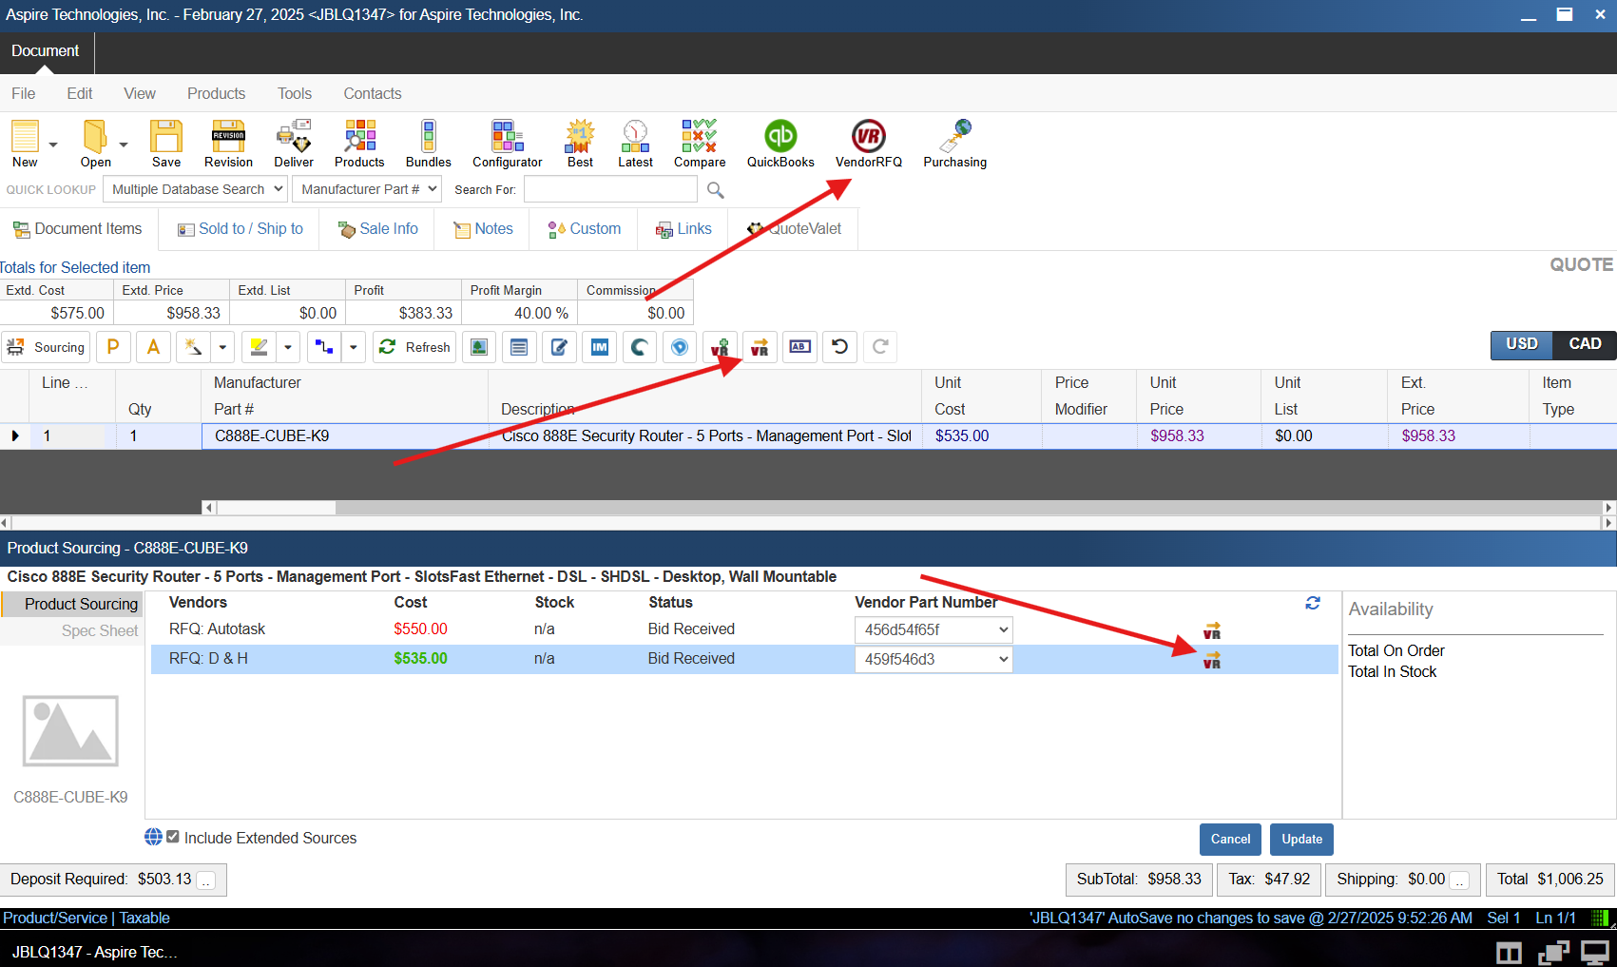The height and width of the screenshot is (967, 1617).
Task: Open the Configurator tool
Action: tap(507, 143)
